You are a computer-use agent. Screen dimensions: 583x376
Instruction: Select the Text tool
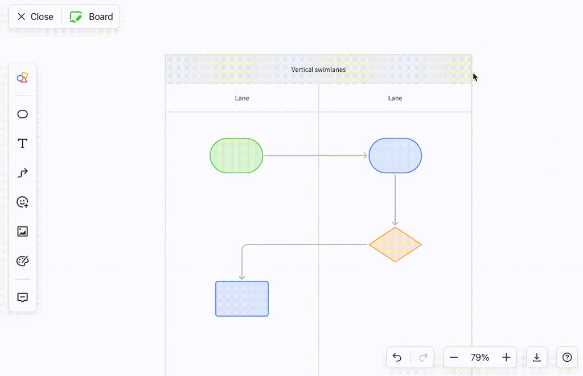click(x=22, y=144)
